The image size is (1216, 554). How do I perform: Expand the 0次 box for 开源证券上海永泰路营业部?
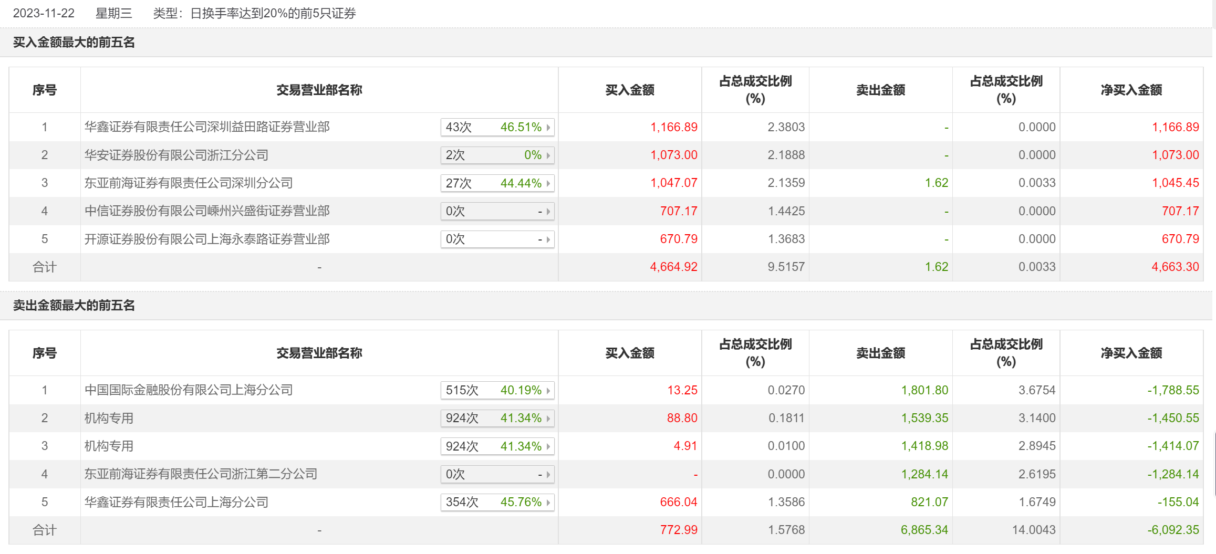pyautogui.click(x=548, y=239)
